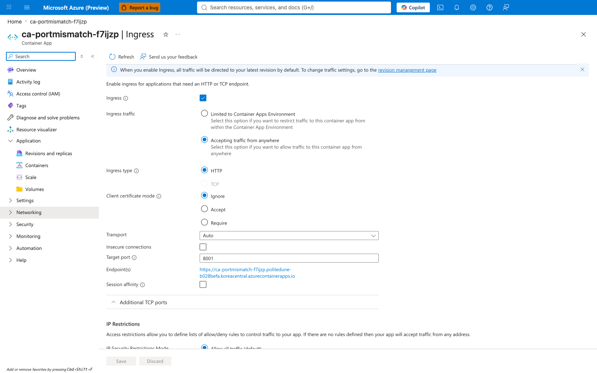This screenshot has width=597, height=373.
Task: Open the Azure portal apps grid icon
Action: (9, 7)
